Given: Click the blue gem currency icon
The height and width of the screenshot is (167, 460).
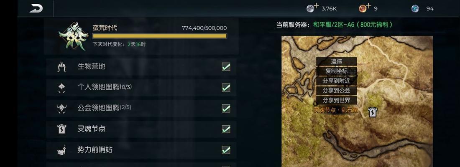Looking at the screenshot, I should coord(415,8).
